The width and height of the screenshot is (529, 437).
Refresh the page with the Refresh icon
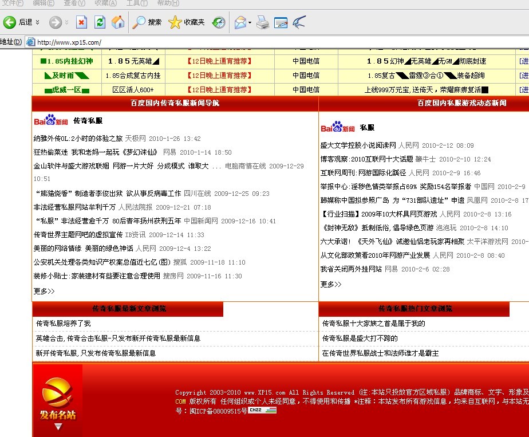100,22
